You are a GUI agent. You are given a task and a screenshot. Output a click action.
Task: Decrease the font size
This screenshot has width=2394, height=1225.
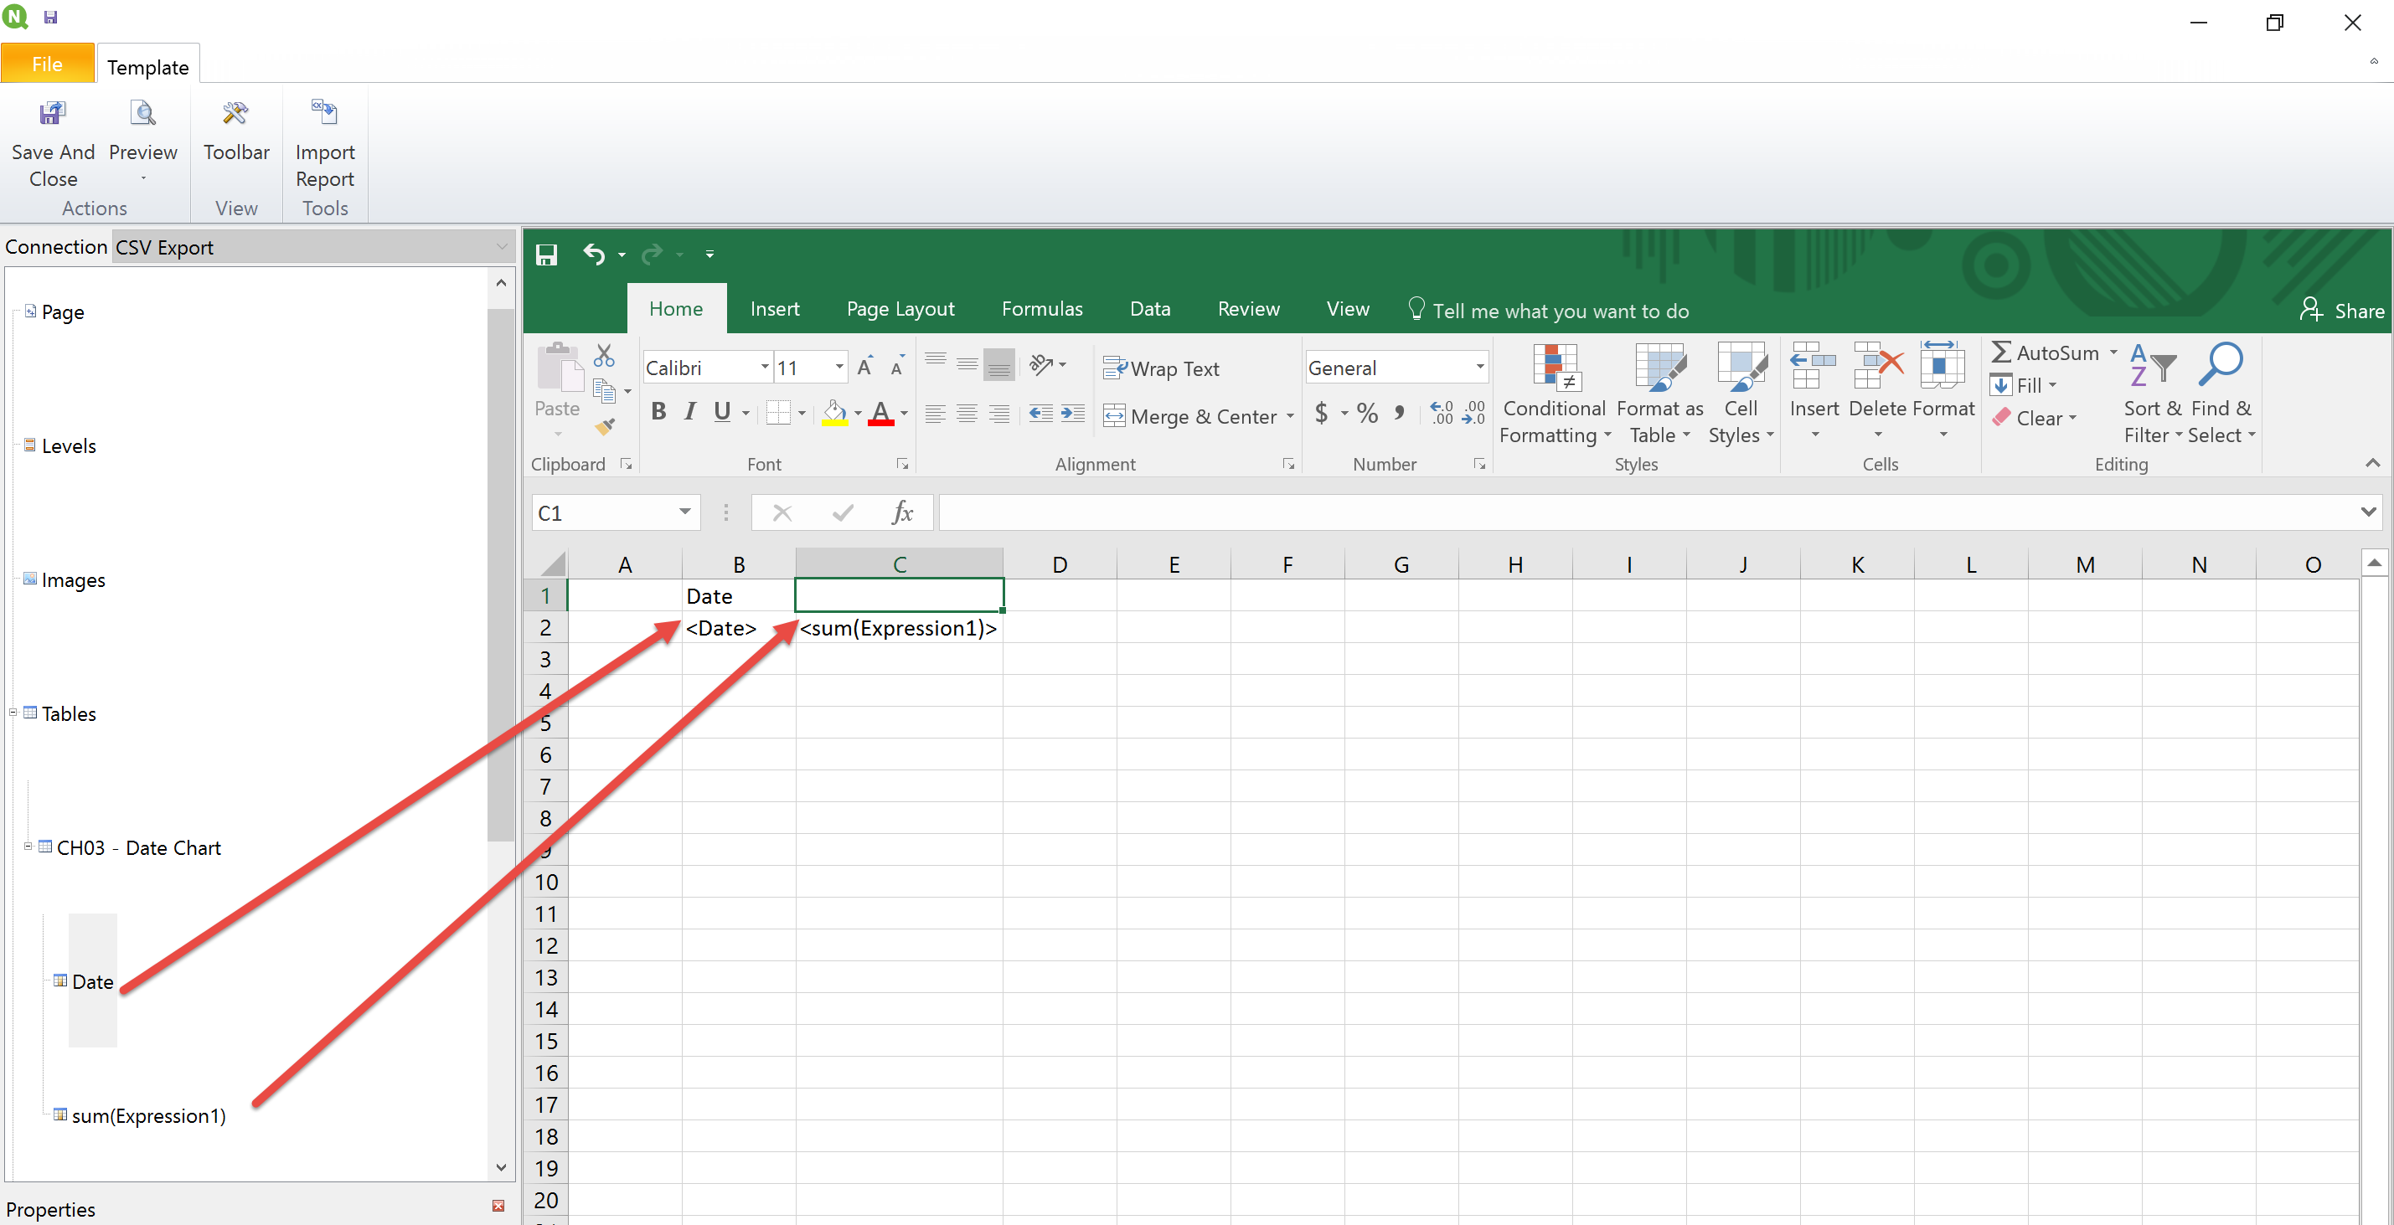click(x=897, y=366)
